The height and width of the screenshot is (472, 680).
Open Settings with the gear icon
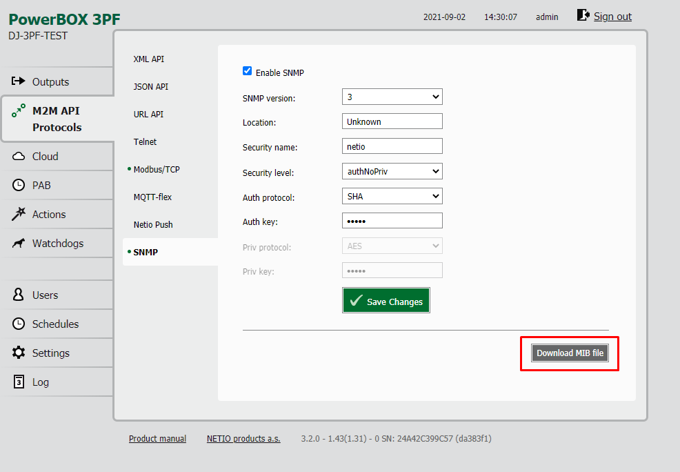18,353
